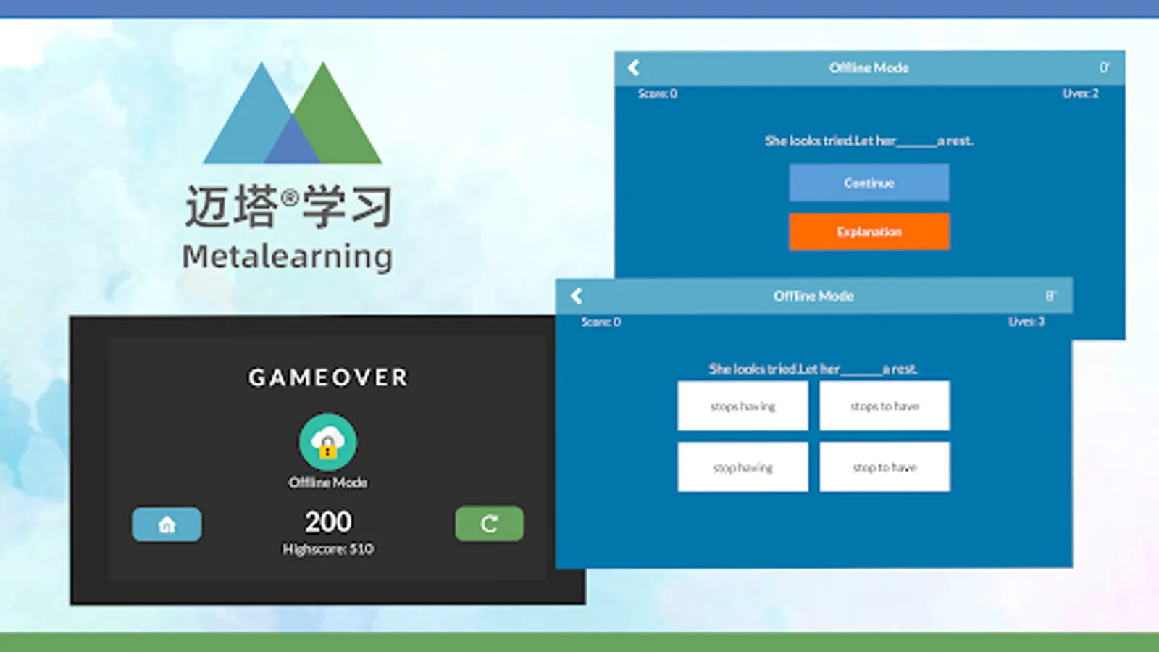1159x652 pixels.
Task: Click the Chinese brand name "迈塔学习"
Action: 289,206
